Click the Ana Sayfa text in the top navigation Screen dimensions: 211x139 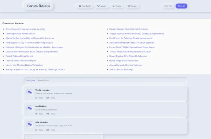click(87, 6)
